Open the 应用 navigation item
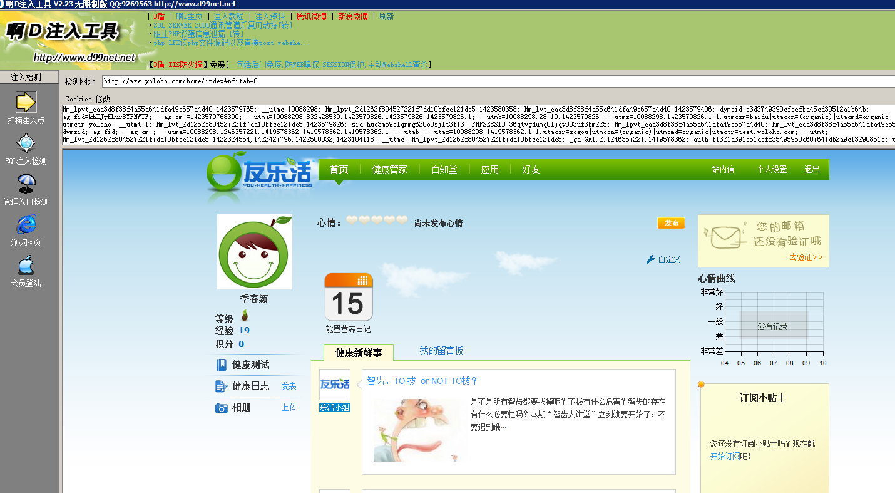 (x=489, y=169)
